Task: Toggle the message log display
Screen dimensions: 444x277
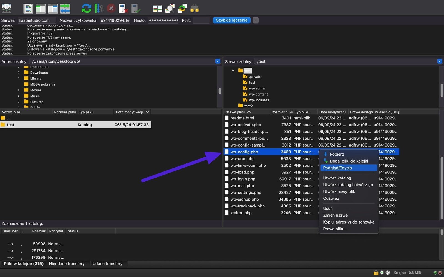Action: tap(28, 8)
